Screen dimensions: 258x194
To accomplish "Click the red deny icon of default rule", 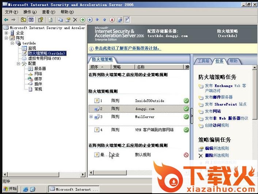I will pos(186,155).
